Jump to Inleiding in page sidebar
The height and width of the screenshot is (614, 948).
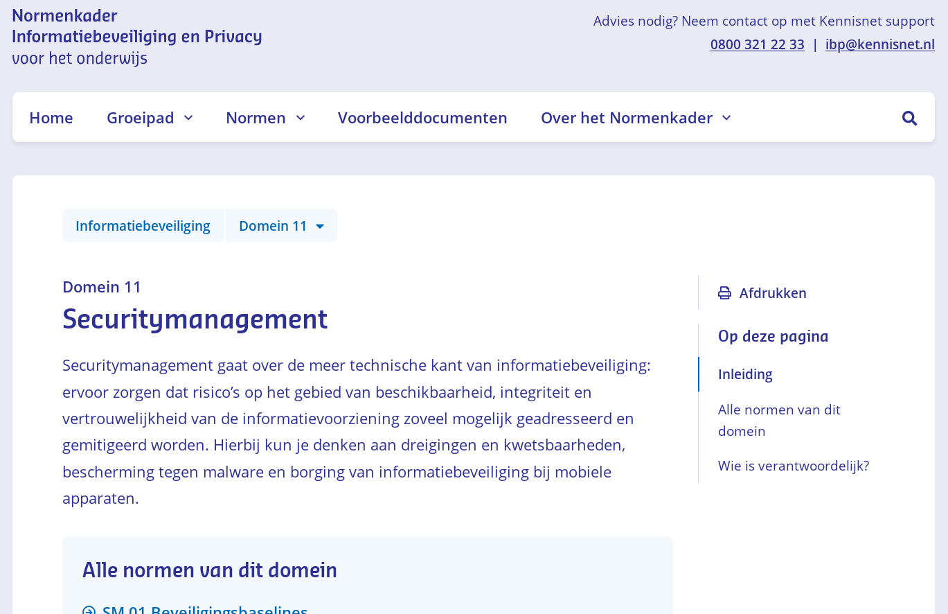coord(745,374)
